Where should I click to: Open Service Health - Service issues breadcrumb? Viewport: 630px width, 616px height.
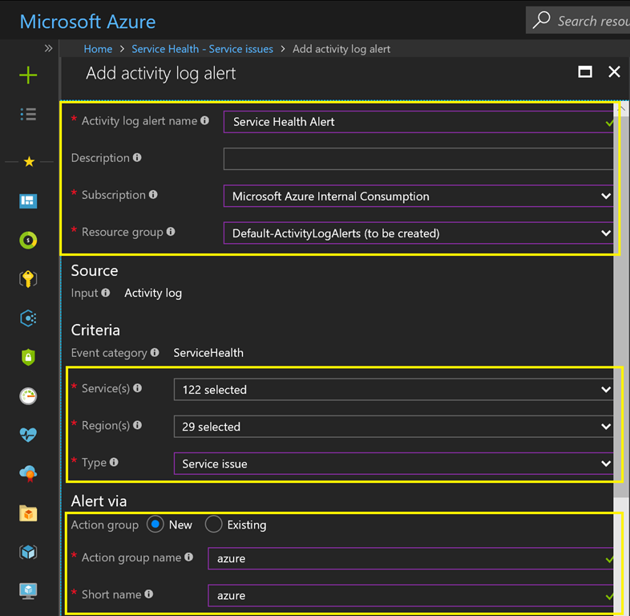click(x=202, y=49)
